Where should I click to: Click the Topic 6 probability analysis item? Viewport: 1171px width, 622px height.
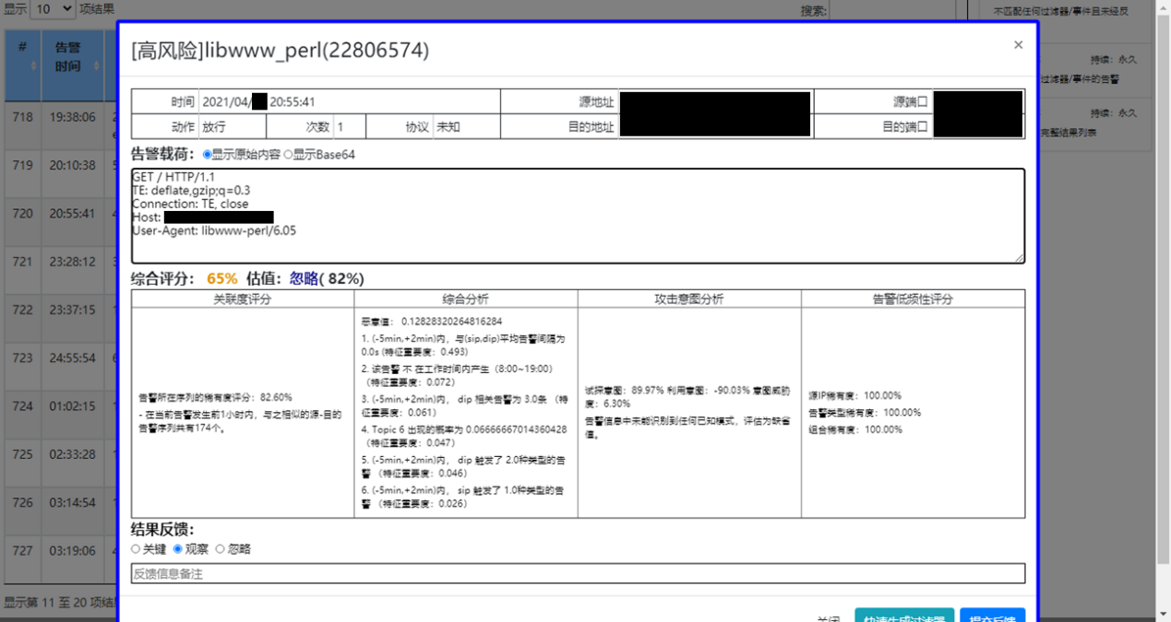464,436
